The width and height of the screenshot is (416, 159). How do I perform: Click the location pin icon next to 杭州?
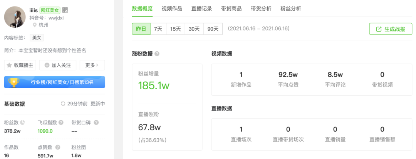point(35,25)
